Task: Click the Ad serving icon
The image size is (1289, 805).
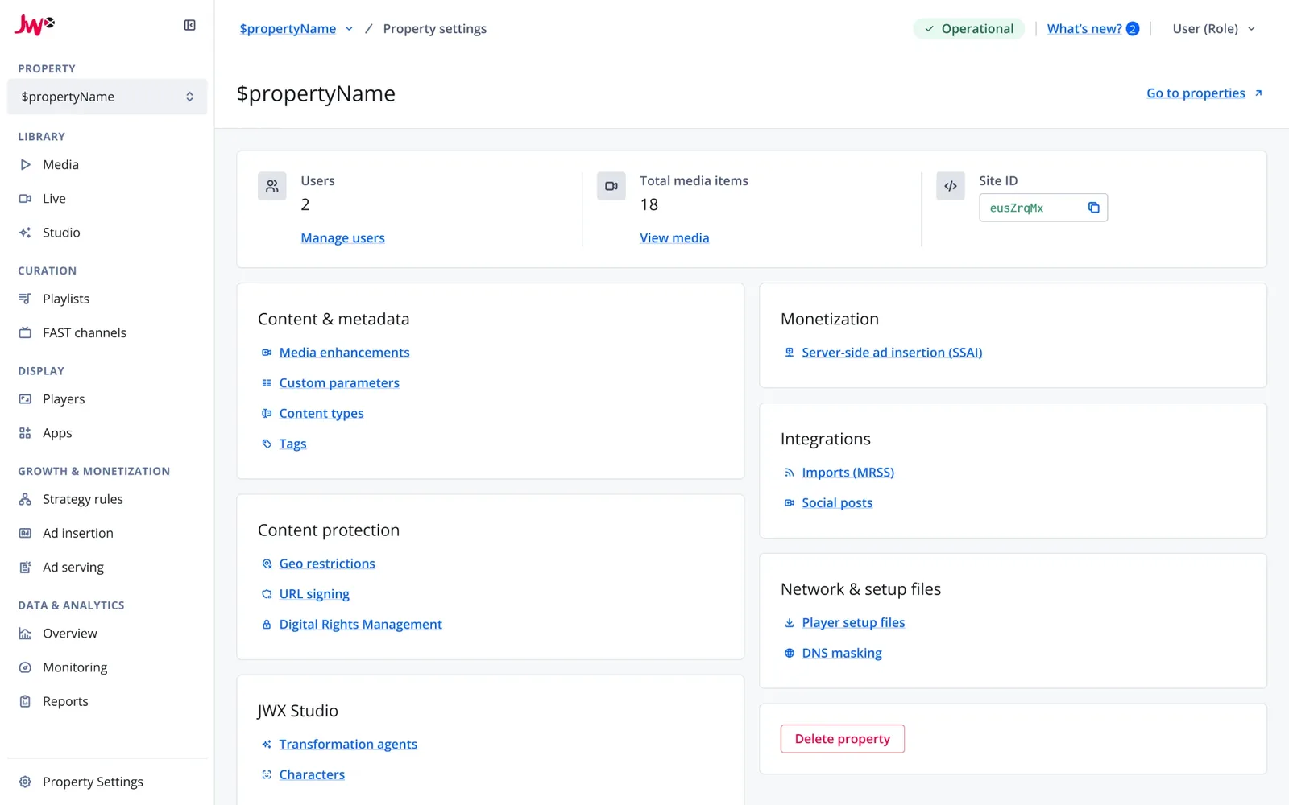Action: pyautogui.click(x=26, y=567)
